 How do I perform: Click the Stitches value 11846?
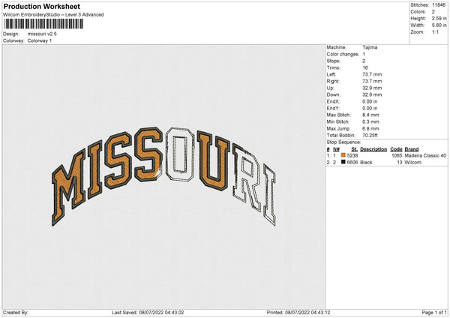439,5
